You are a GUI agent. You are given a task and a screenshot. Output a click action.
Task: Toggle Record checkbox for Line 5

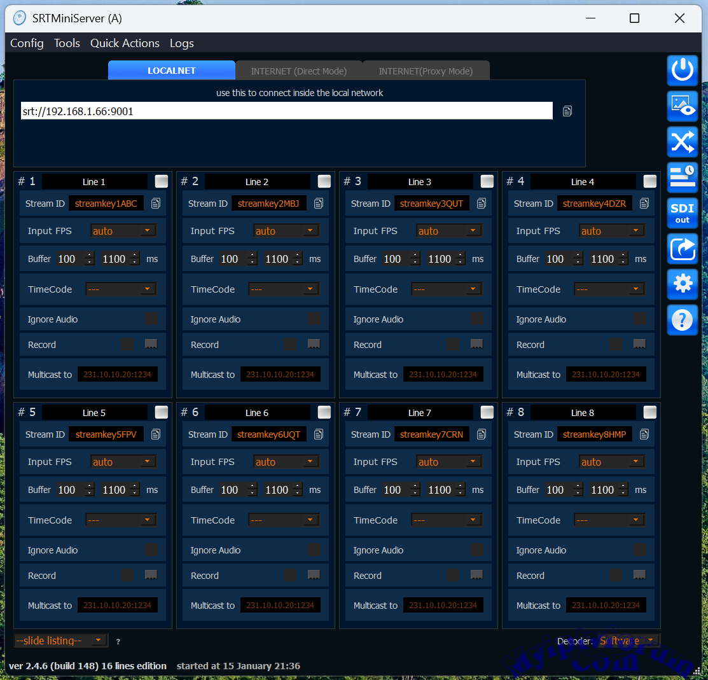click(127, 576)
